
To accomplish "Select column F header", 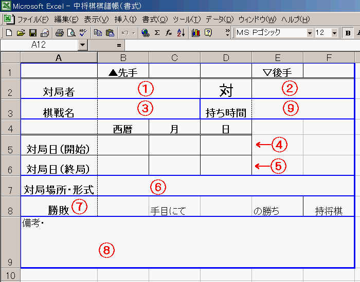I will coord(329,57).
